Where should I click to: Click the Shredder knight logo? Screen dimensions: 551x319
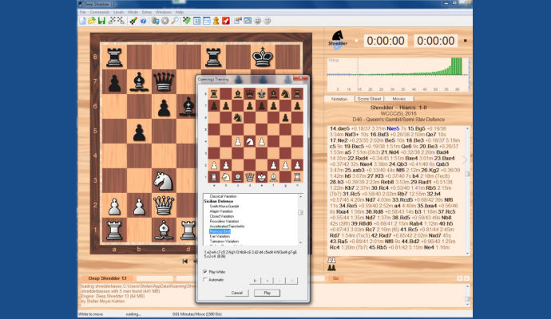[338, 39]
